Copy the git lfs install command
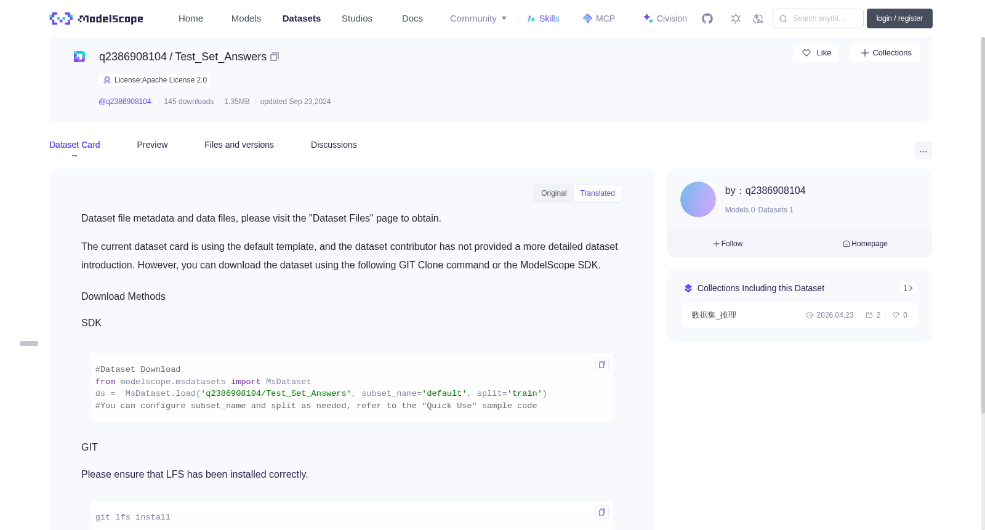This screenshot has width=985, height=530. (x=602, y=512)
